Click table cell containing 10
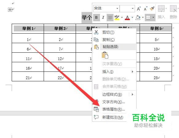 click(156, 48)
